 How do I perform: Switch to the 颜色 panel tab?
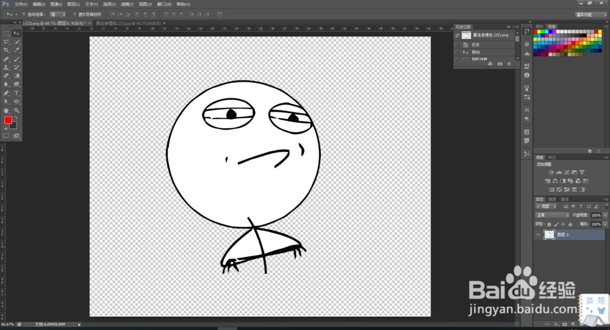[540, 26]
